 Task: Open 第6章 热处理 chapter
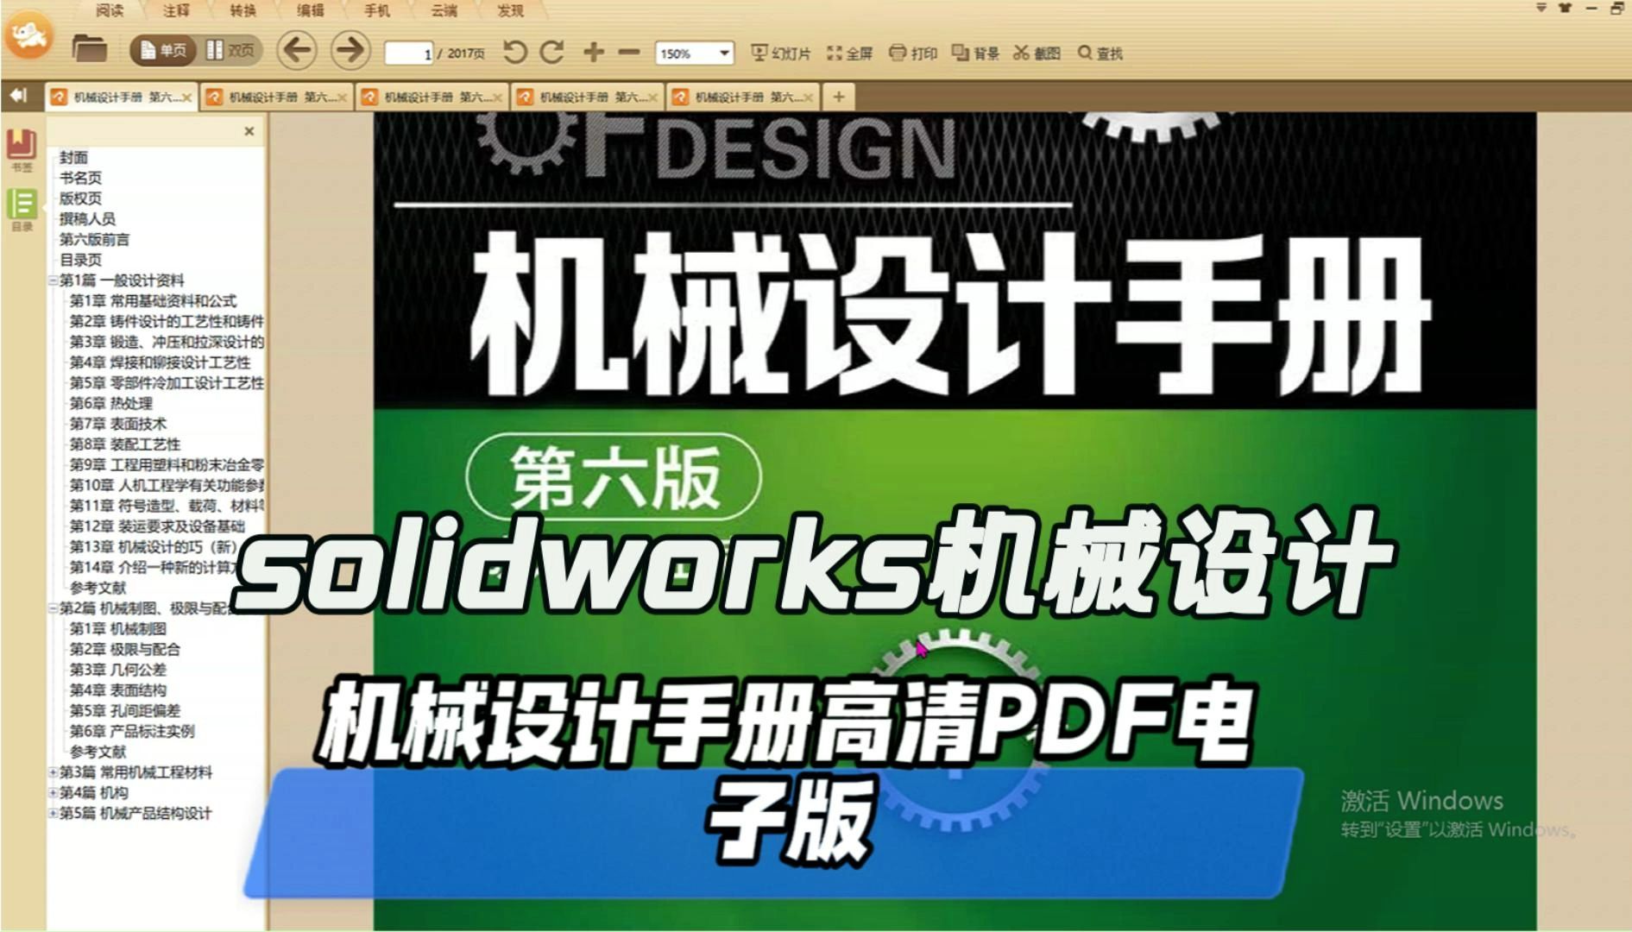pyautogui.click(x=110, y=403)
